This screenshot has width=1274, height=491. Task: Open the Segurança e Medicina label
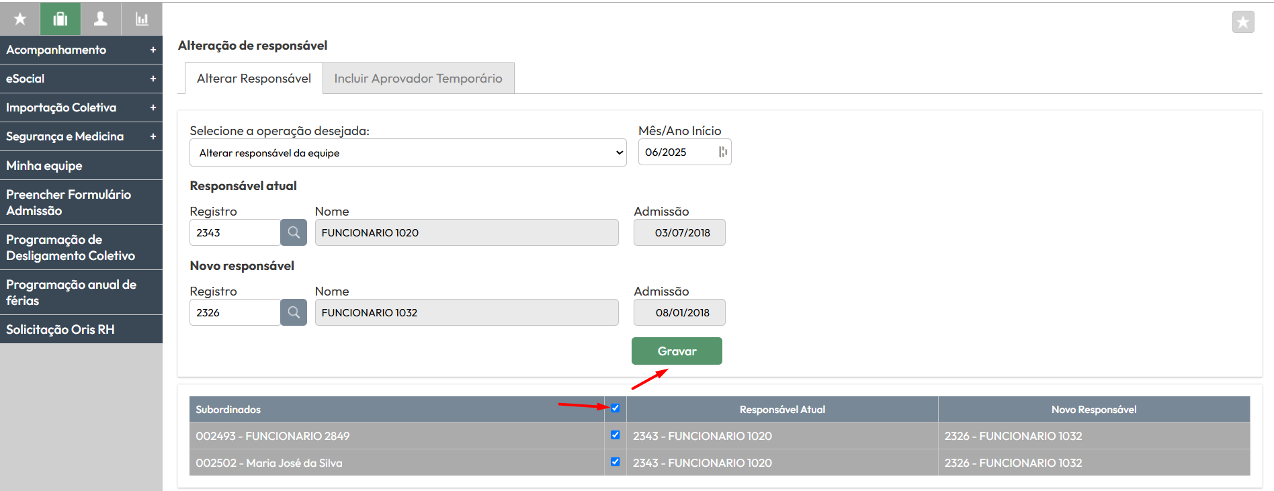pyautogui.click(x=65, y=136)
